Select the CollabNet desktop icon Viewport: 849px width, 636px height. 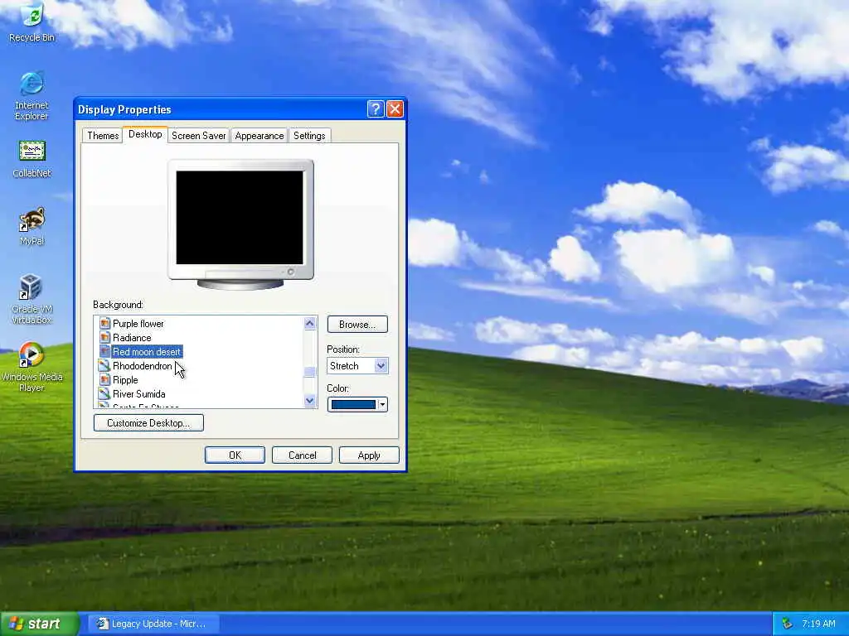(x=32, y=159)
